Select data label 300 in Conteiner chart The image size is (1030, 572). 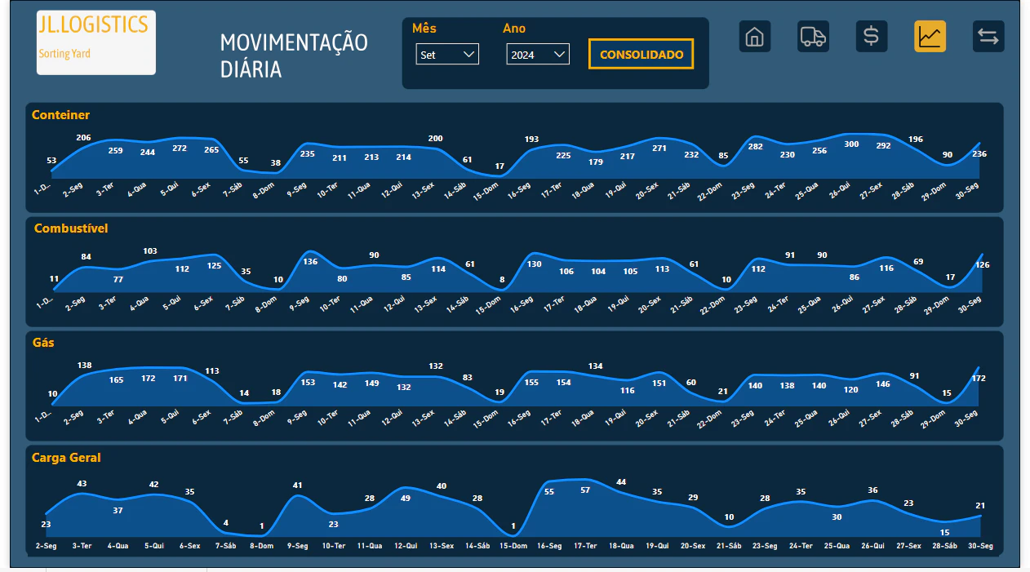pos(851,144)
